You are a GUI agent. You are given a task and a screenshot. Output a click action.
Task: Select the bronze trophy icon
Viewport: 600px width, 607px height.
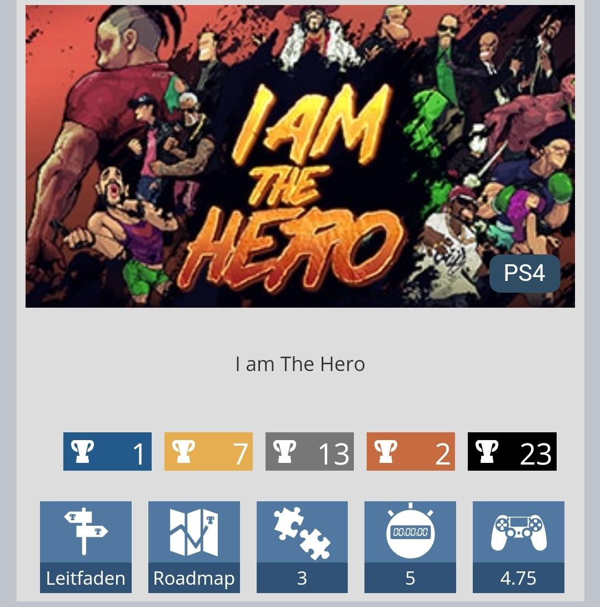386,451
